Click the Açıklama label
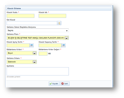Screen dimensions: 124x98 [x=10, y=66]
